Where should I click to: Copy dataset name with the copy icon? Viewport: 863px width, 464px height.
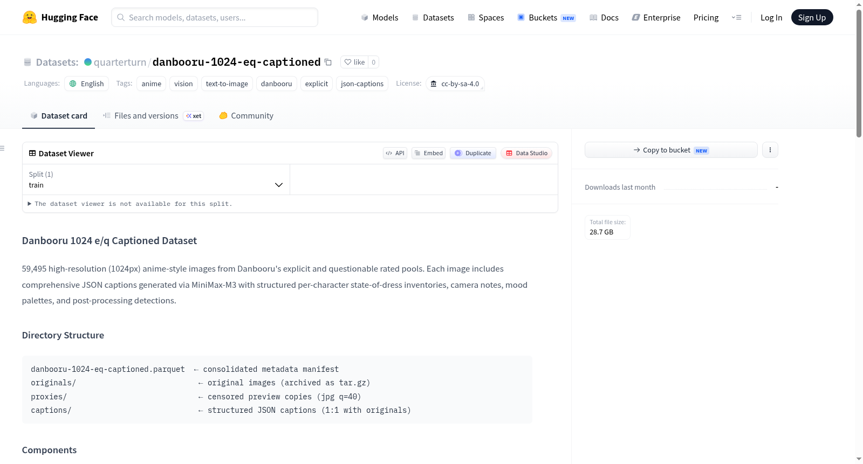click(328, 62)
